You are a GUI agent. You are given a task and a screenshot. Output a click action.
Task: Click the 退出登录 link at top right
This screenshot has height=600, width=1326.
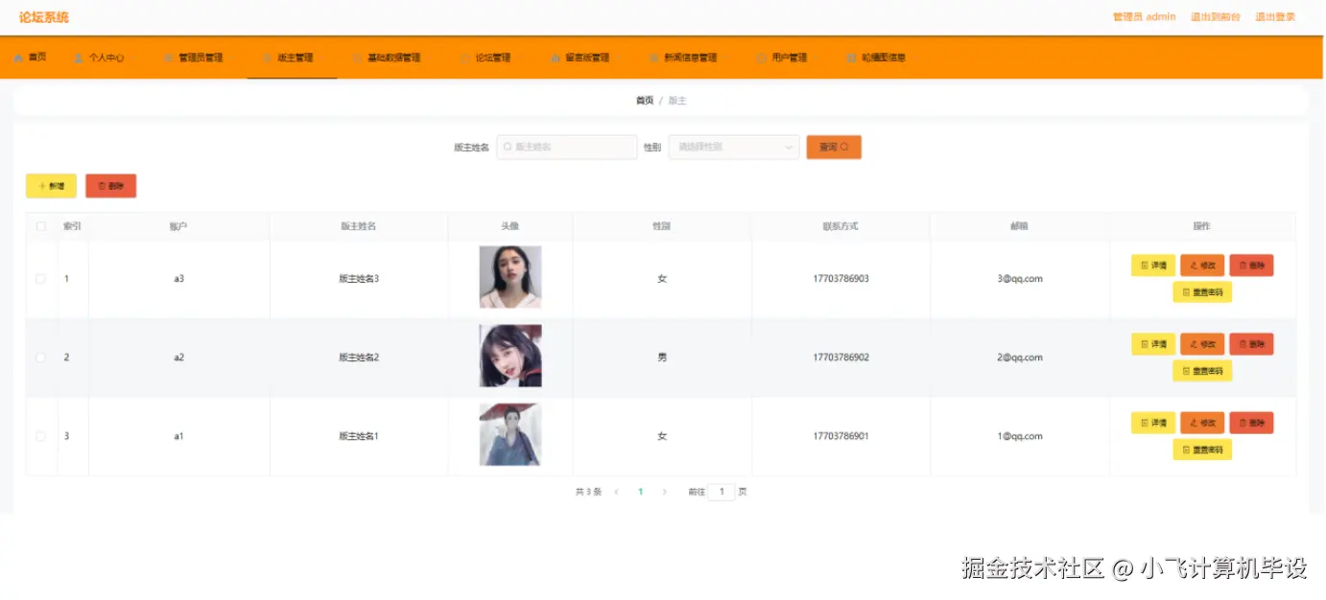(1274, 16)
